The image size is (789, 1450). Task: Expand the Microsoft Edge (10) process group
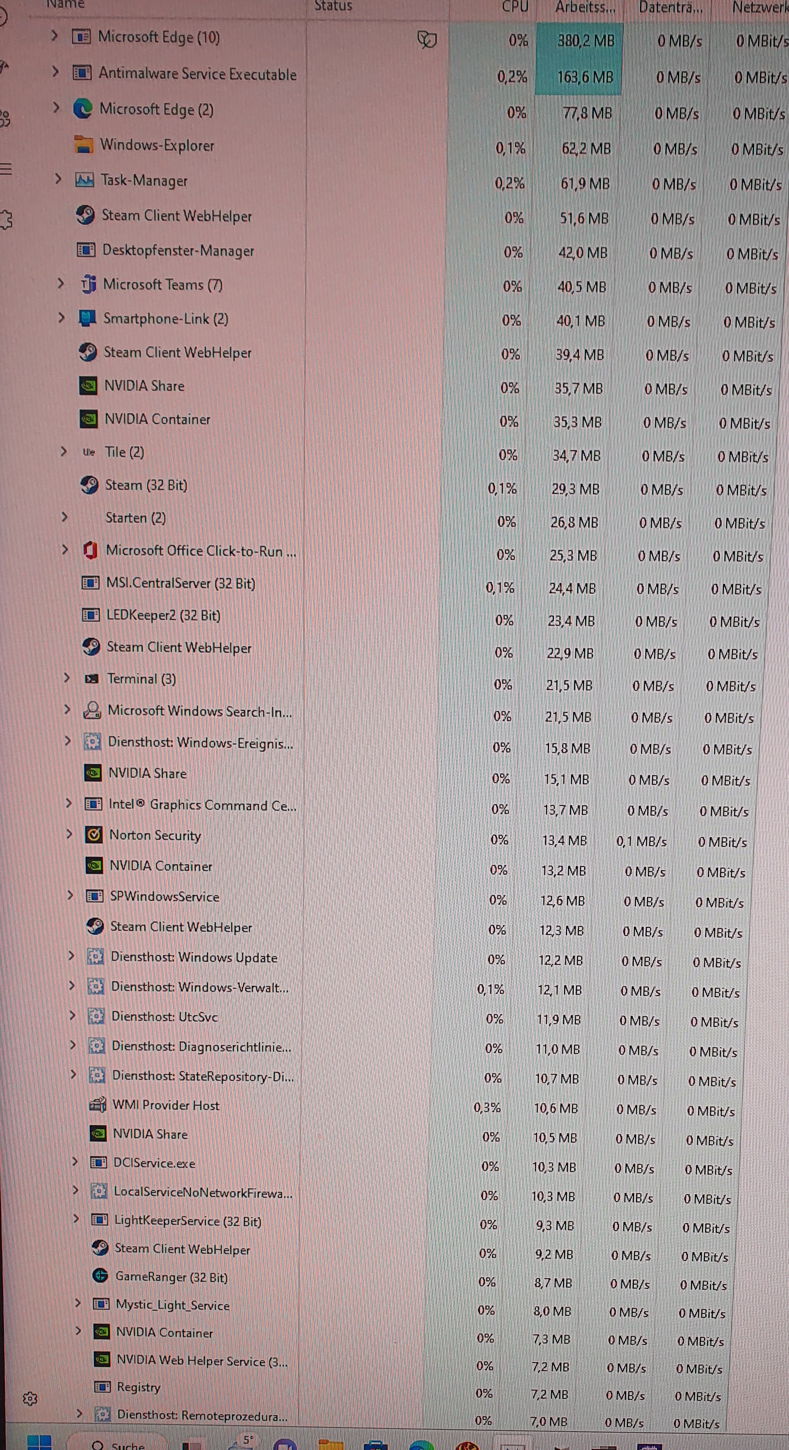pos(55,35)
